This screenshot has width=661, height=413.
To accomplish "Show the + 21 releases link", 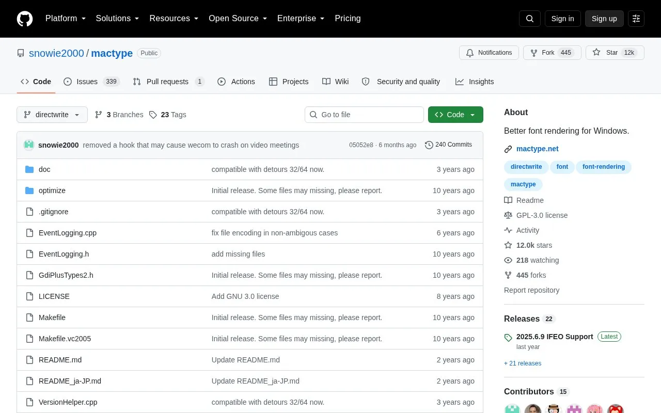I will click(x=523, y=363).
